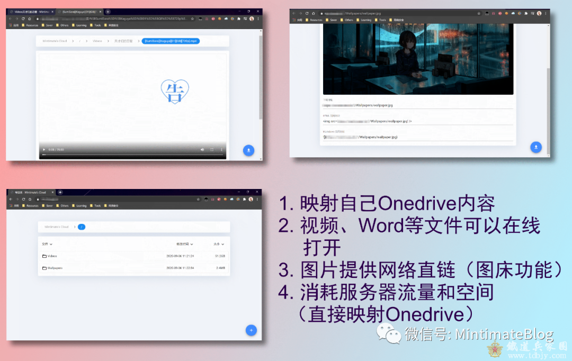
Task: Mute the video using the volume icon
Action: [x=202, y=149]
